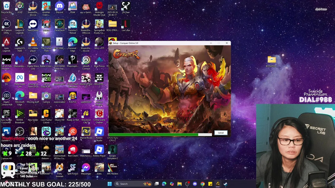
Task: Select the Midnight Murder Club shortcut
Action: point(99,9)
